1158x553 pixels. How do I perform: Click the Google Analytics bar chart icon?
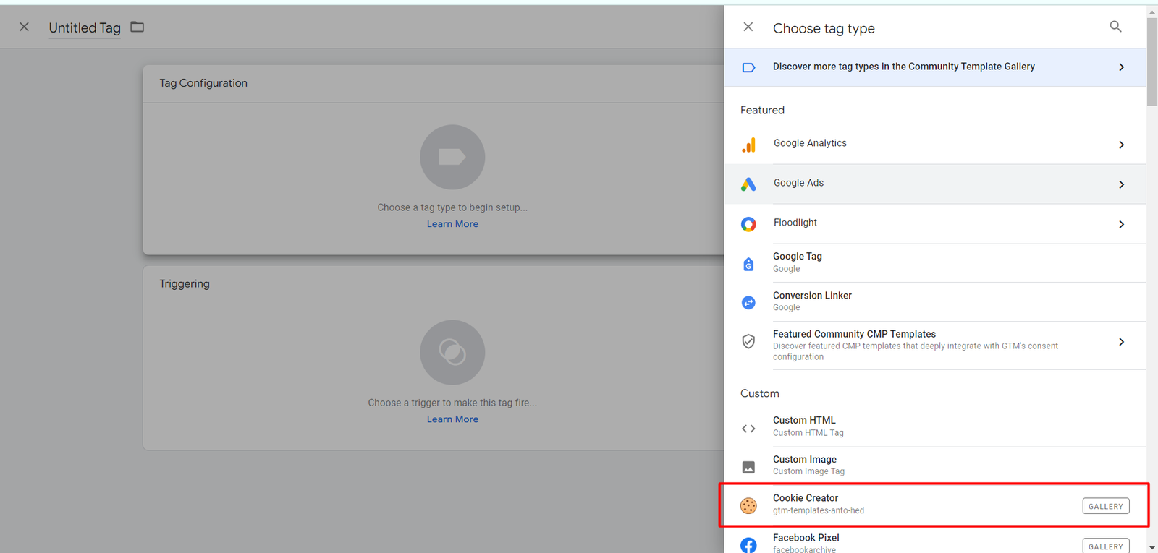748,145
